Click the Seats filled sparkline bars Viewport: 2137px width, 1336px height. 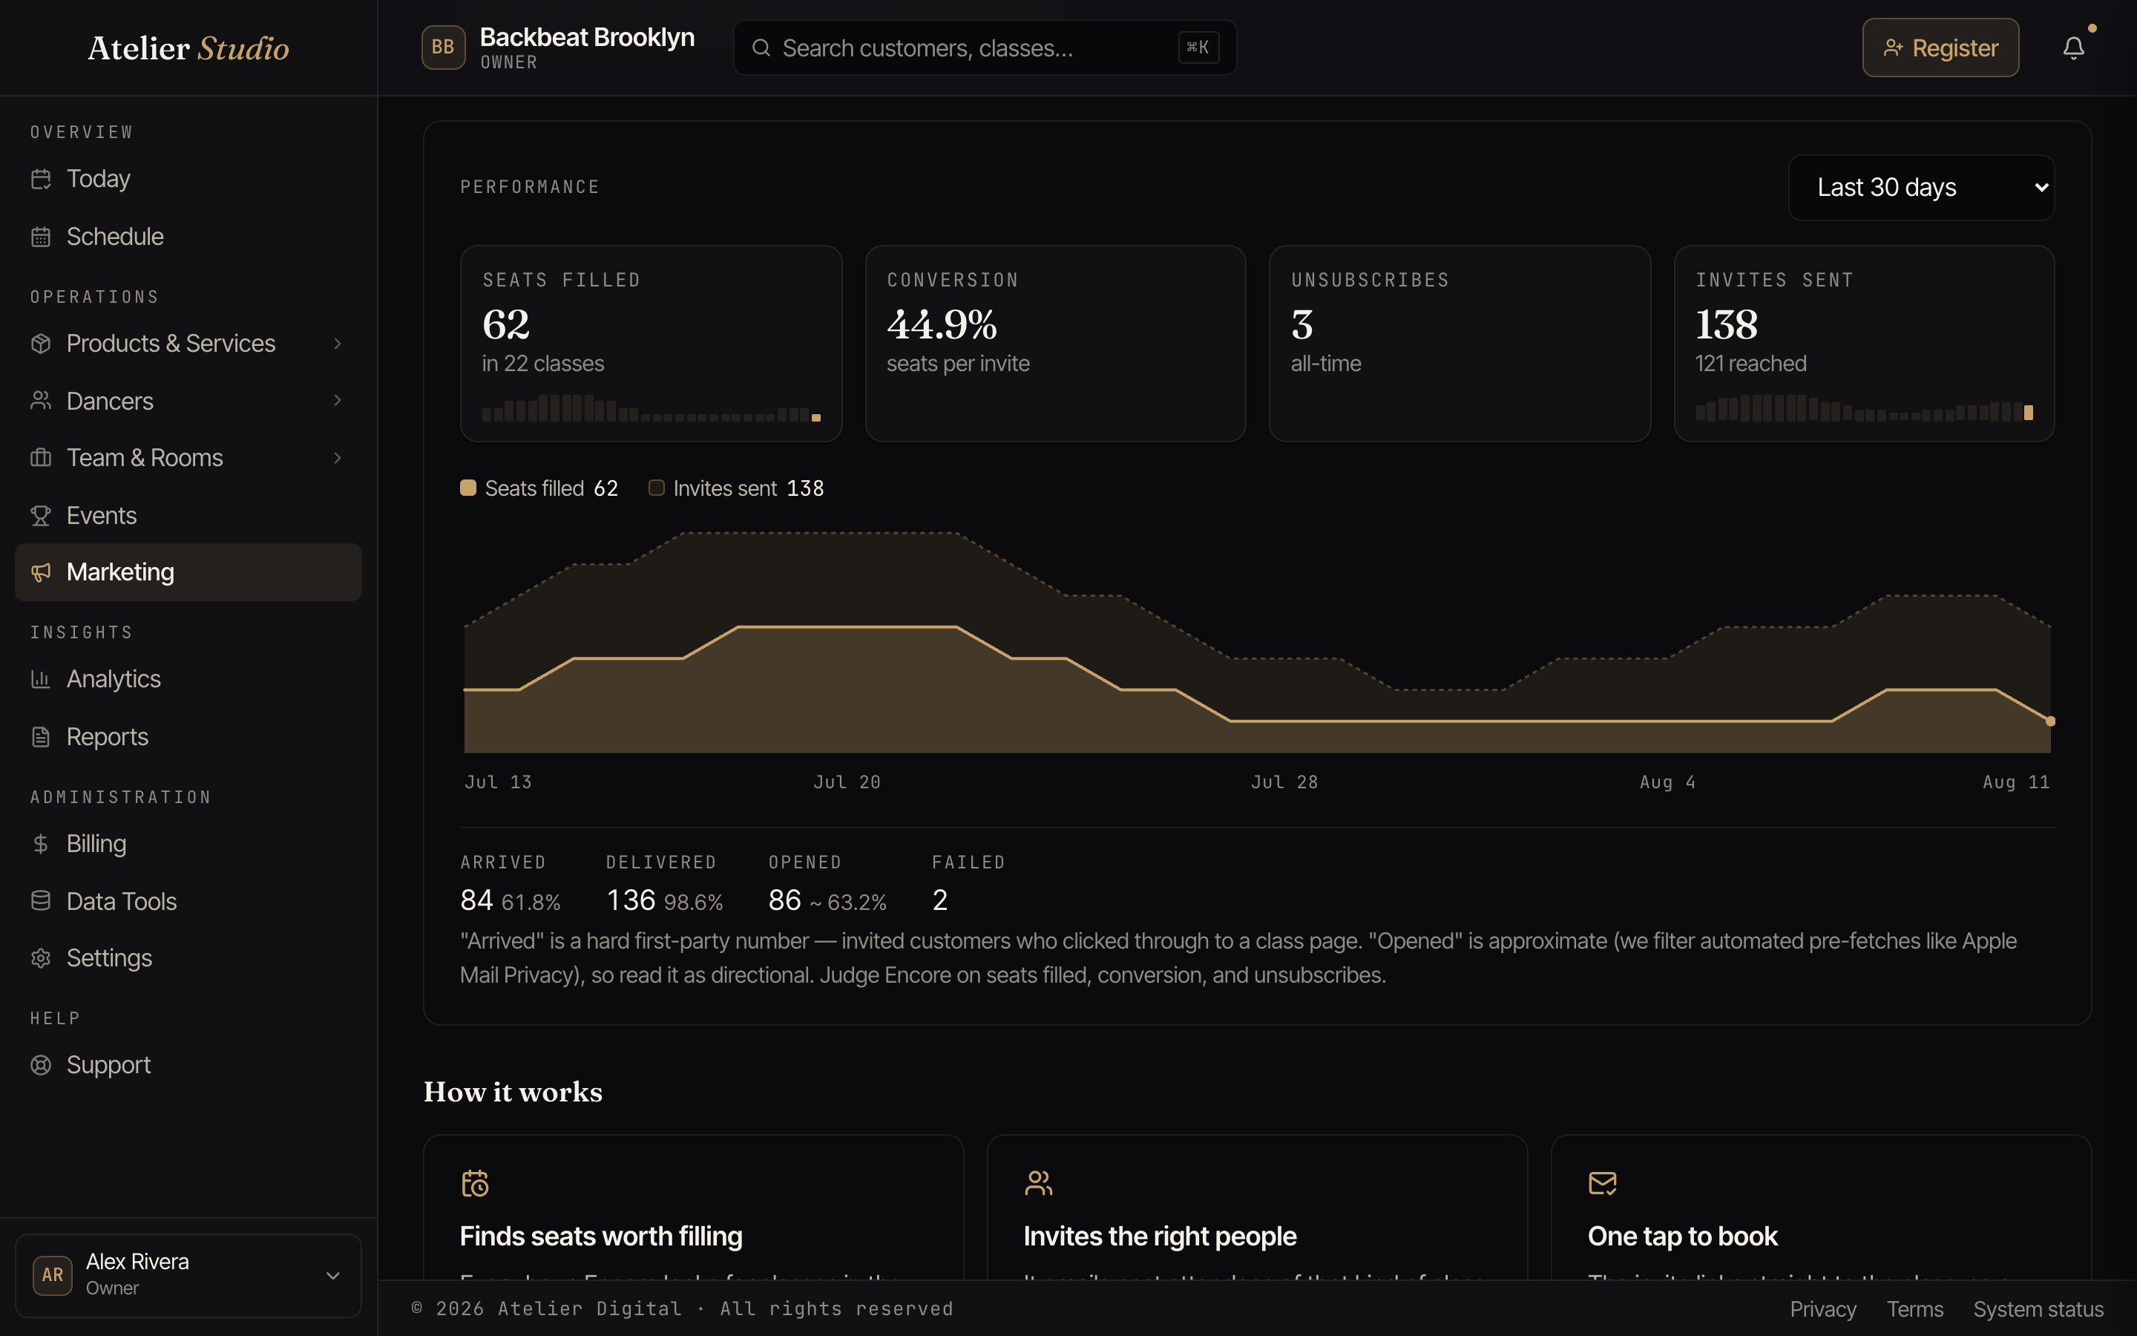(651, 408)
